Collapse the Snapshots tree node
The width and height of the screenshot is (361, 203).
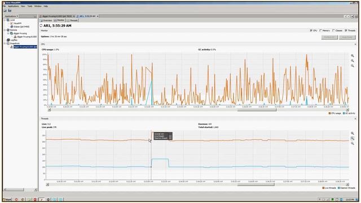point(5,43)
